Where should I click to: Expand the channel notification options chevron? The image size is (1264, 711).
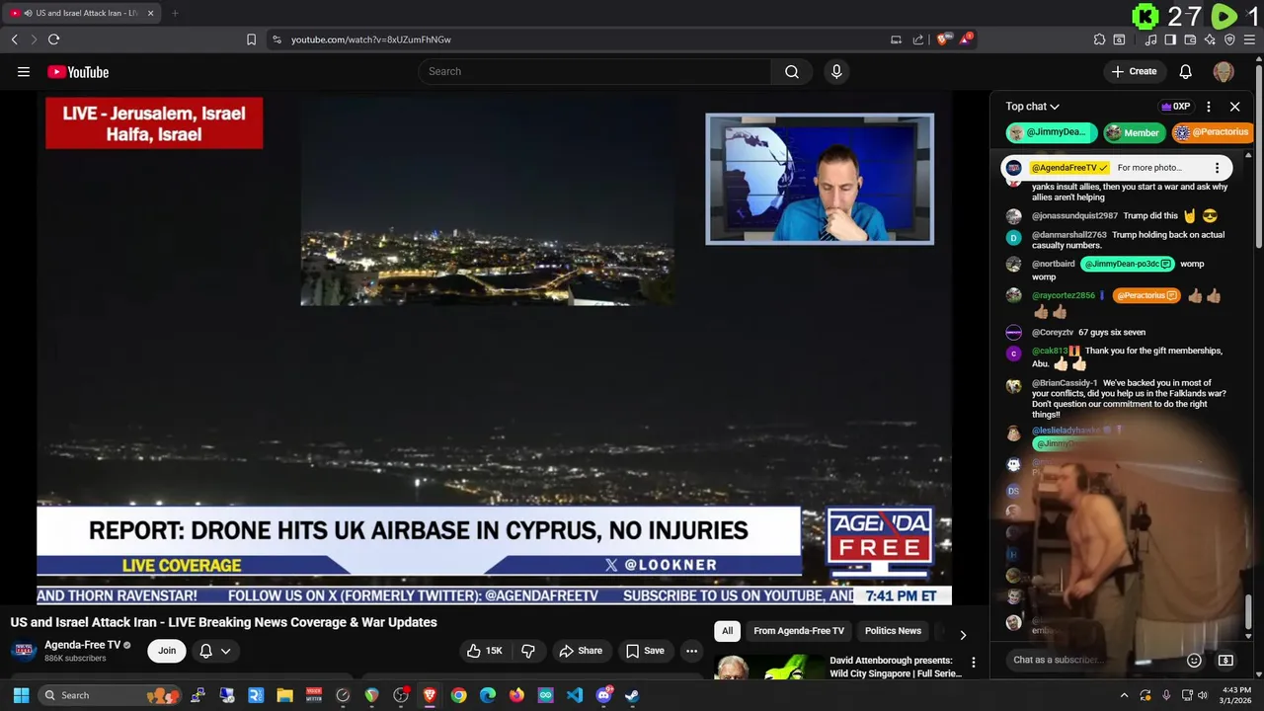tap(226, 651)
